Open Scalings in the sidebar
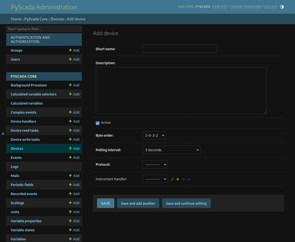The width and height of the screenshot is (295, 242). [17, 203]
